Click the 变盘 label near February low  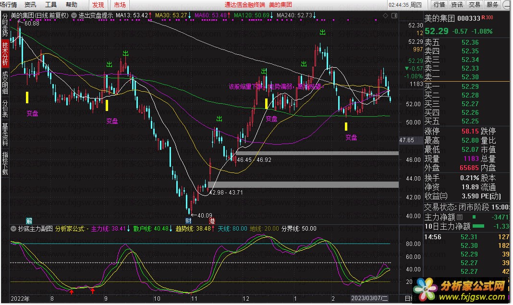(x=352, y=137)
